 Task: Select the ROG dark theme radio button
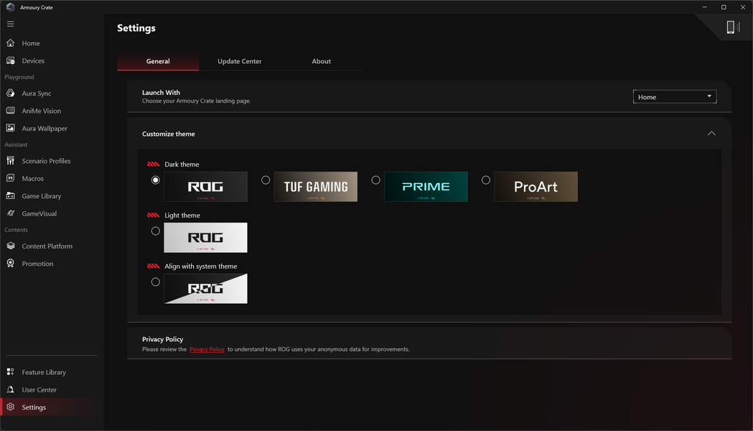click(155, 180)
